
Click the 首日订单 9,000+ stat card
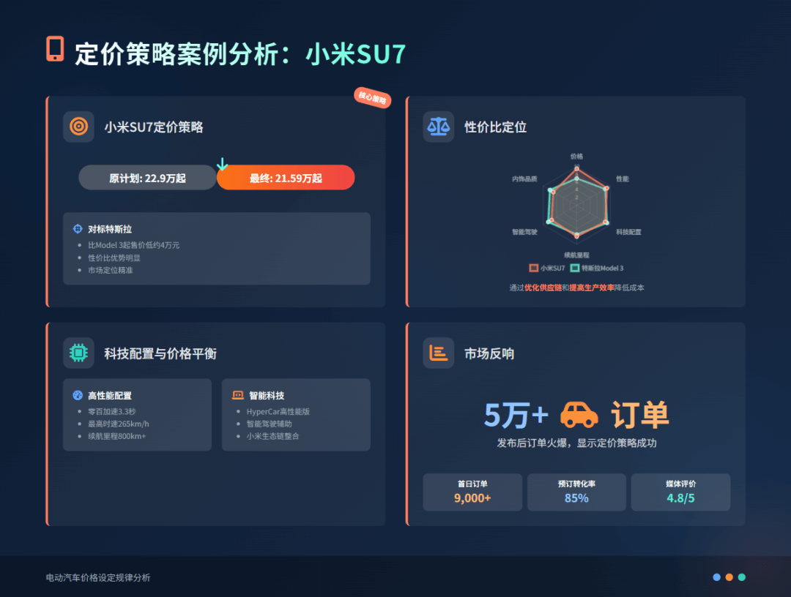[x=472, y=492]
